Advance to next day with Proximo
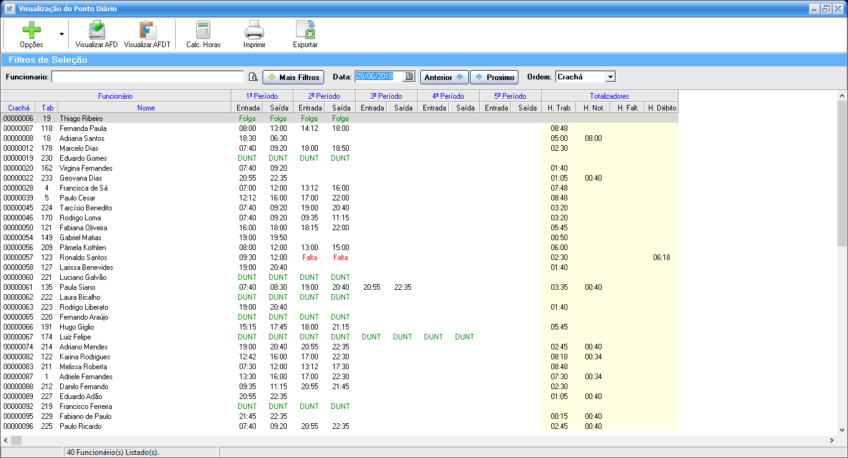The width and height of the screenshot is (848, 458). click(494, 77)
